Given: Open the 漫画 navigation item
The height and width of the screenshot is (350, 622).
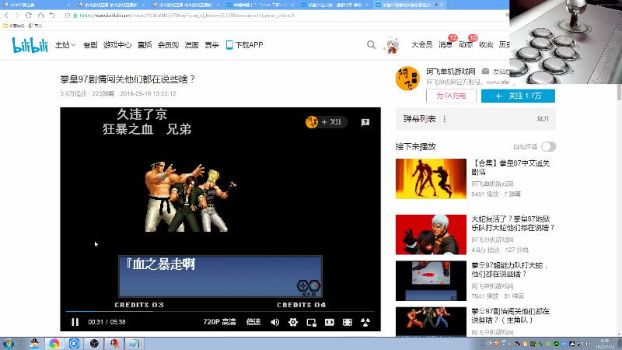Looking at the screenshot, I should [x=191, y=45].
